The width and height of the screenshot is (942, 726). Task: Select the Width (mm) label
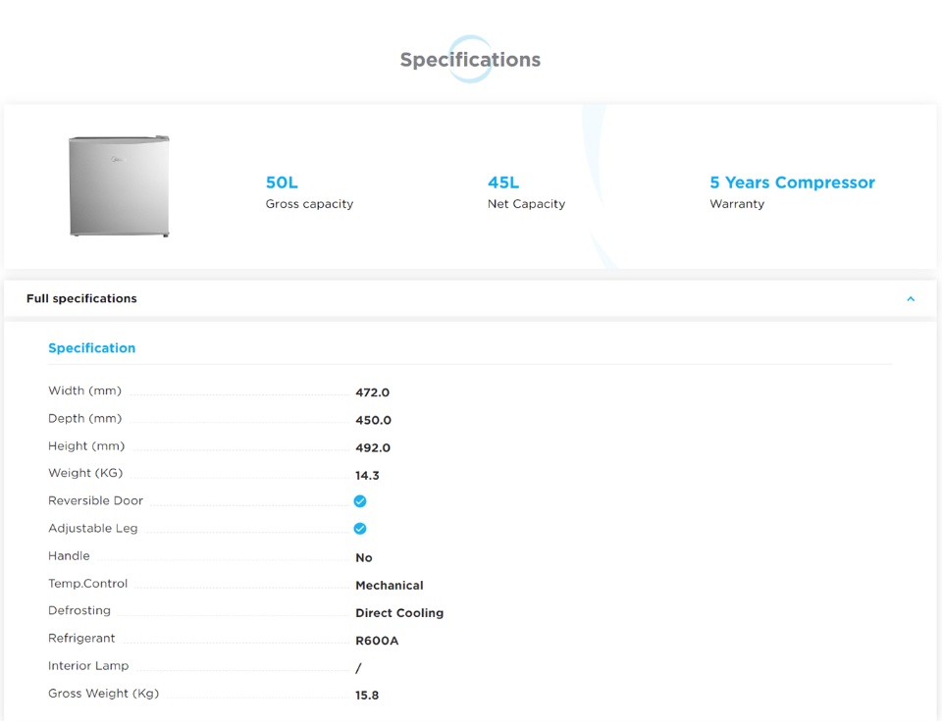pos(85,390)
